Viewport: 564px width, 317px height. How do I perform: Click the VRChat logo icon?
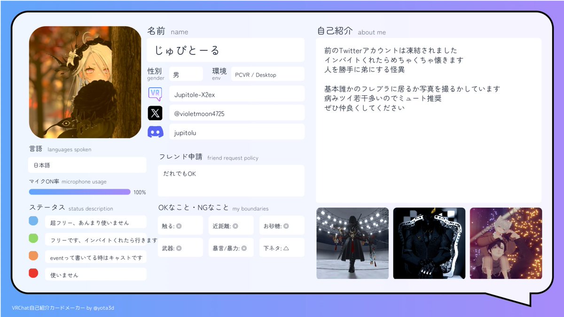pos(155,93)
